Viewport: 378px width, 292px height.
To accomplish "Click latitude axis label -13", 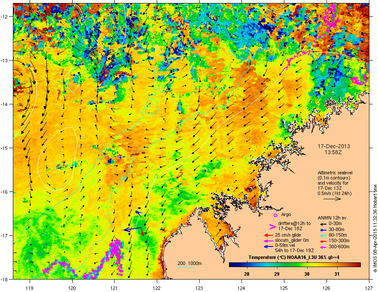I will tap(5, 60).
